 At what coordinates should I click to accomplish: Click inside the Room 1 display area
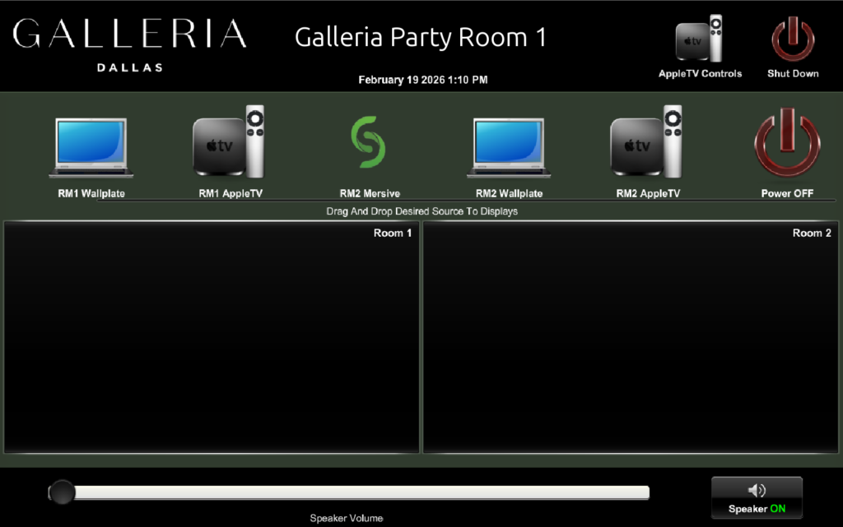click(211, 345)
